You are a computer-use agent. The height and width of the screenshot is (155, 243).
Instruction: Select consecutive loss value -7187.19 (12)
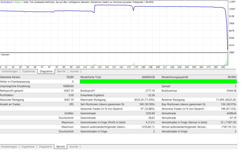[x=228, y=127]
